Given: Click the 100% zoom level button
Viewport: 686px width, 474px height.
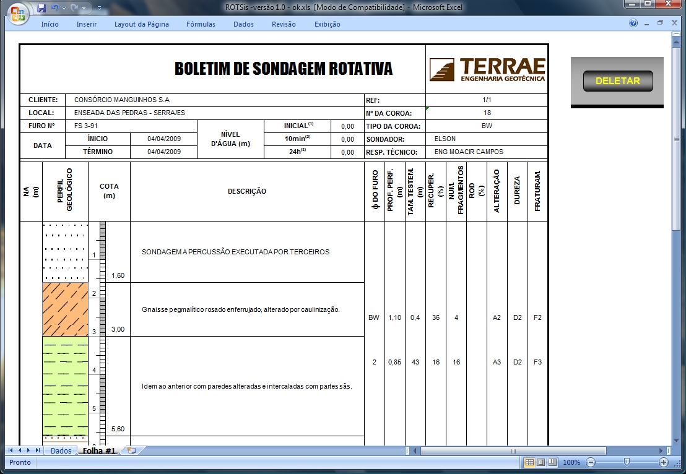Looking at the screenshot, I should (571, 462).
